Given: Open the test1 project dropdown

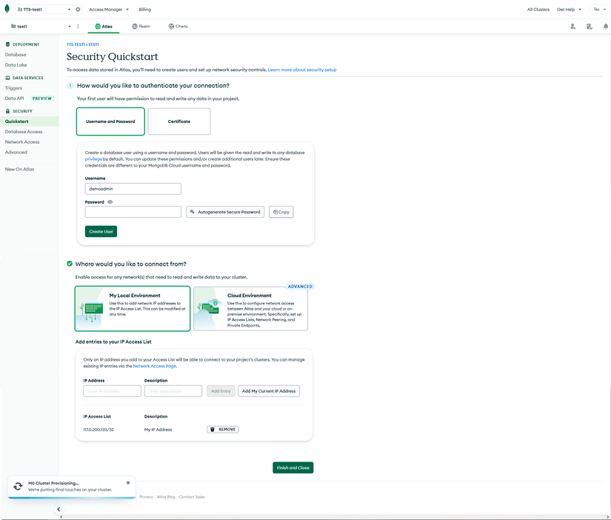Looking at the screenshot, I should coord(41,27).
